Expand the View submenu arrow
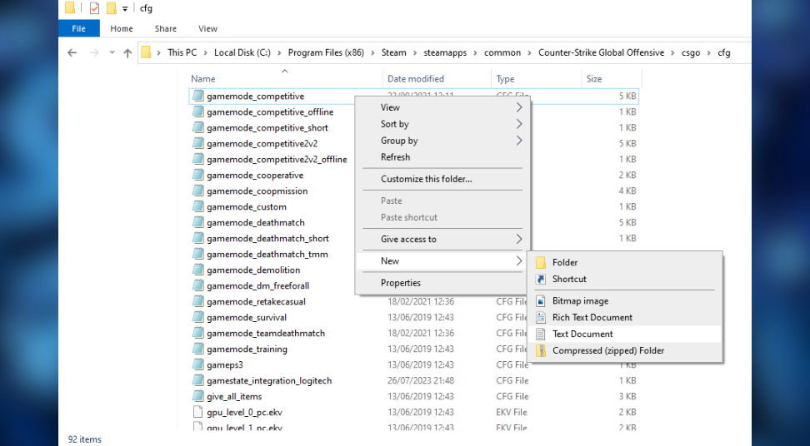The image size is (810, 446). (519, 107)
